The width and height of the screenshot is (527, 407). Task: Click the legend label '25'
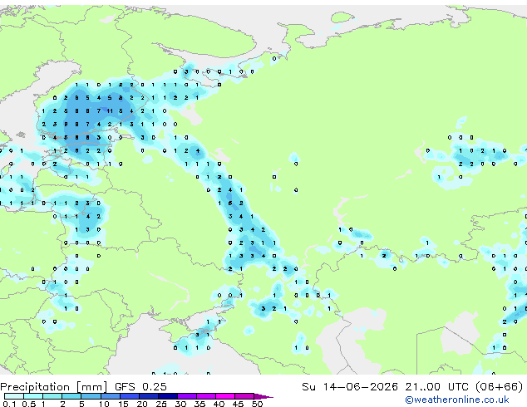coord(161,404)
